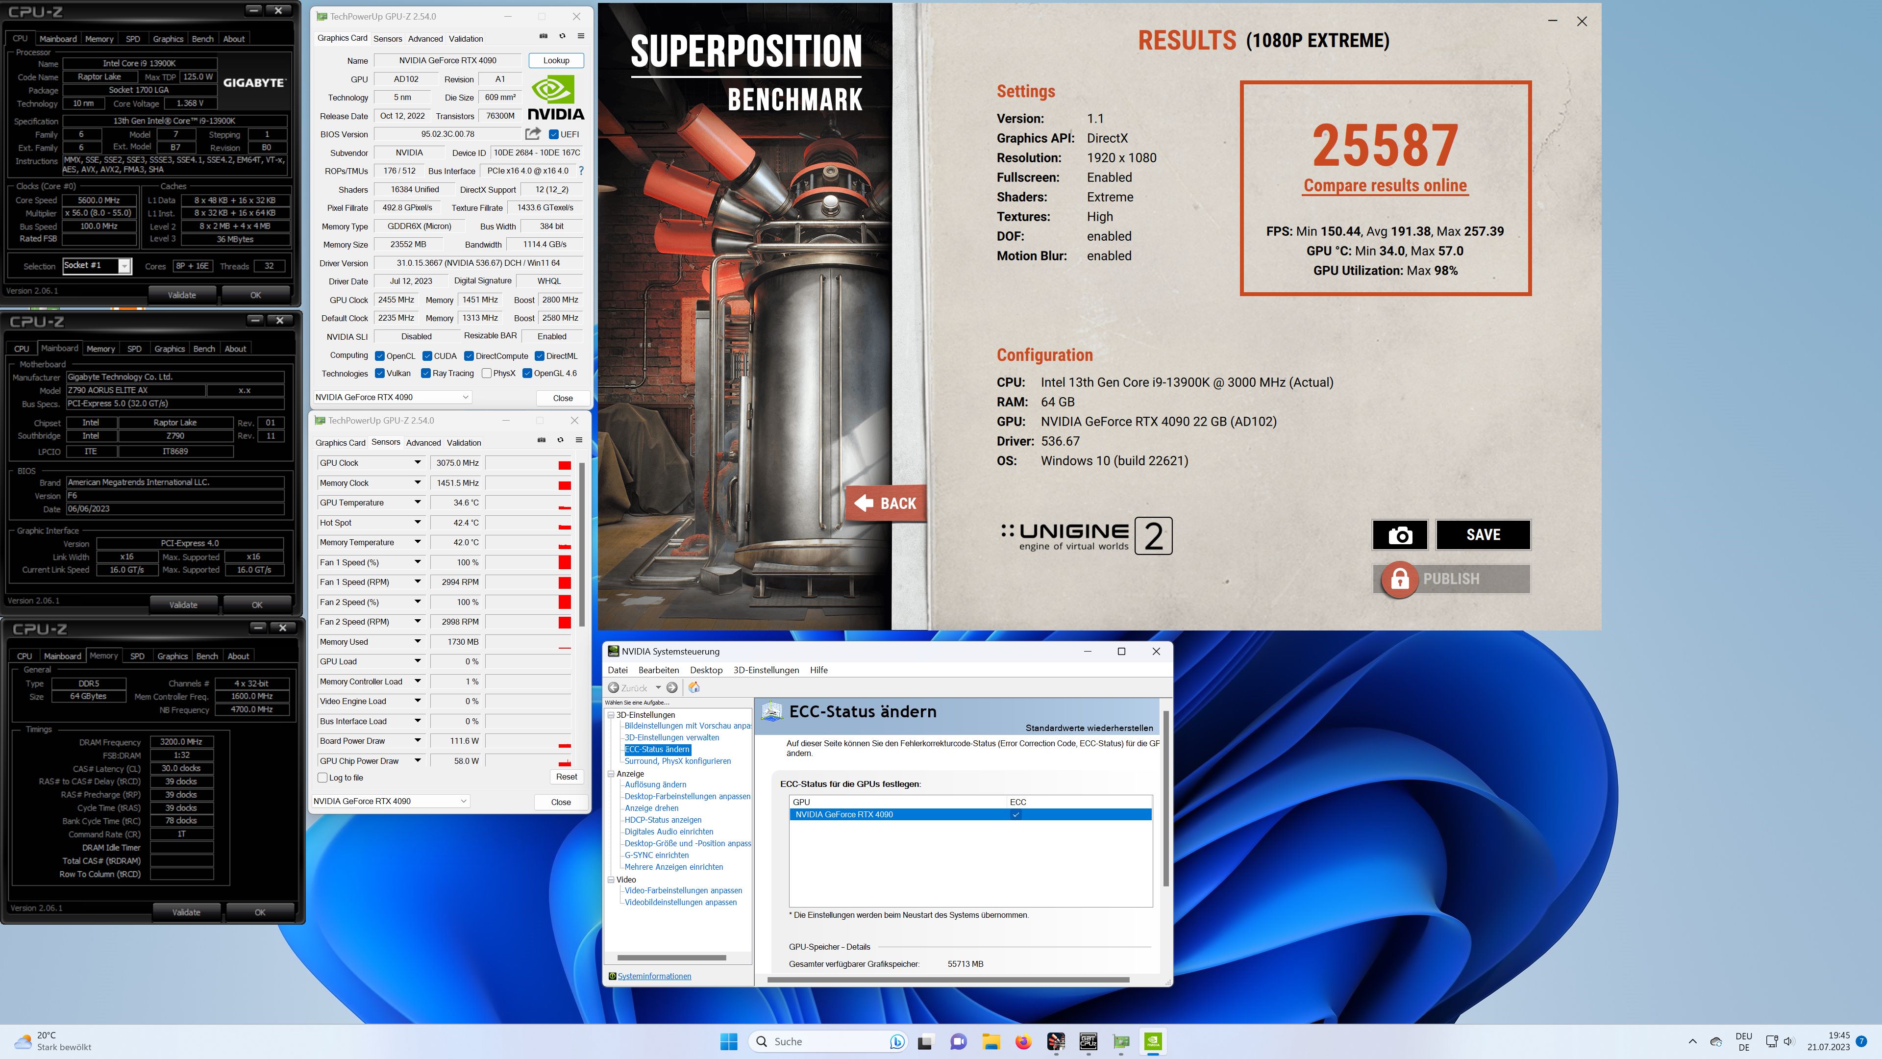This screenshot has width=1882, height=1059.
Task: Click the Reset button in GPU-Z Sensors
Action: click(566, 777)
